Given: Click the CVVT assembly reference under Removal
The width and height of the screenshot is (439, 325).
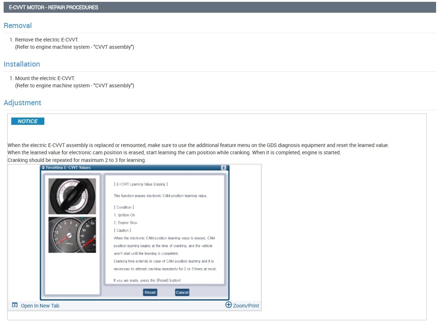Looking at the screenshot, I should 74,47.
